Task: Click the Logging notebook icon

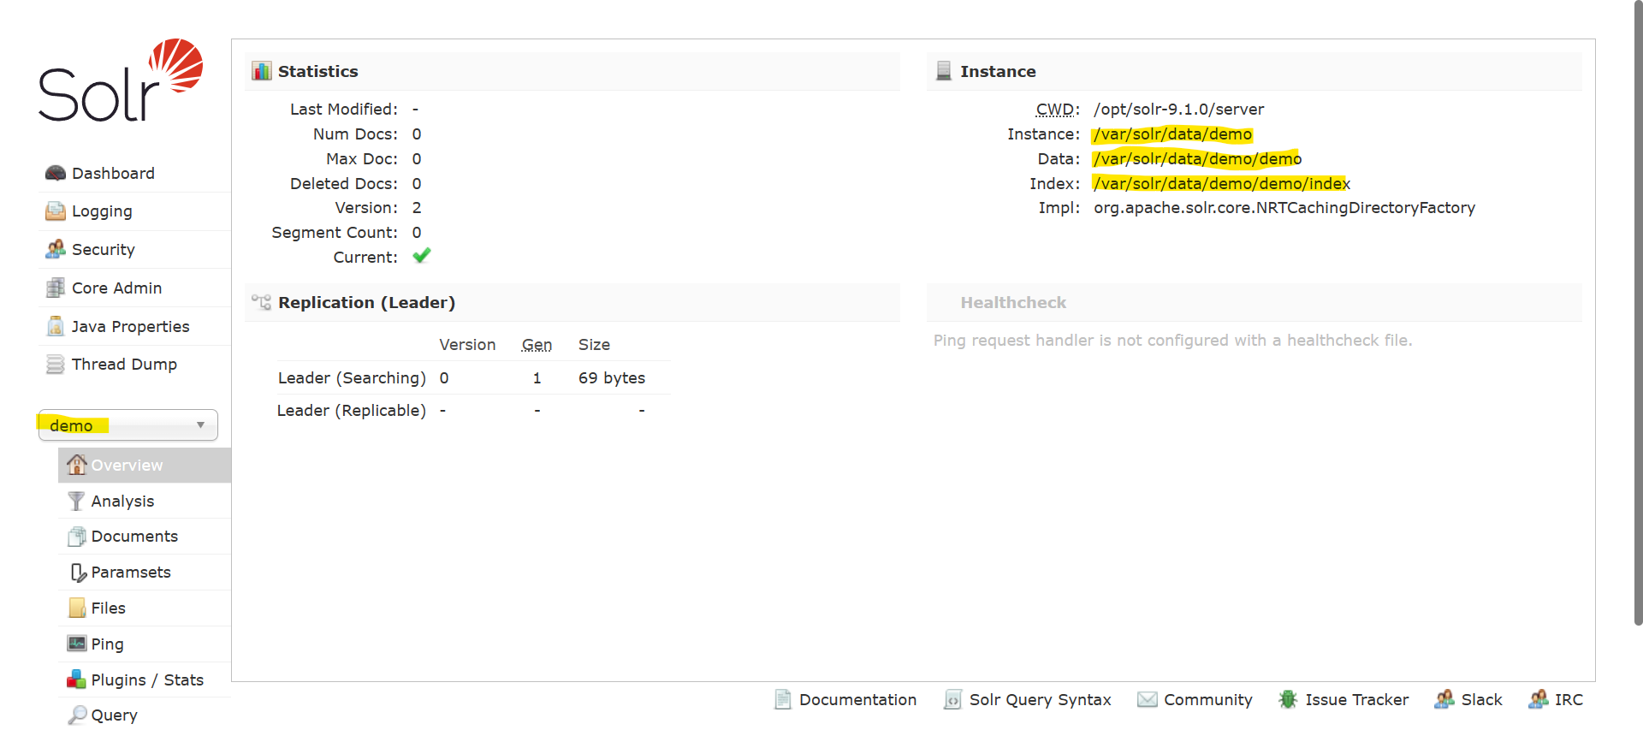Action: 56,211
